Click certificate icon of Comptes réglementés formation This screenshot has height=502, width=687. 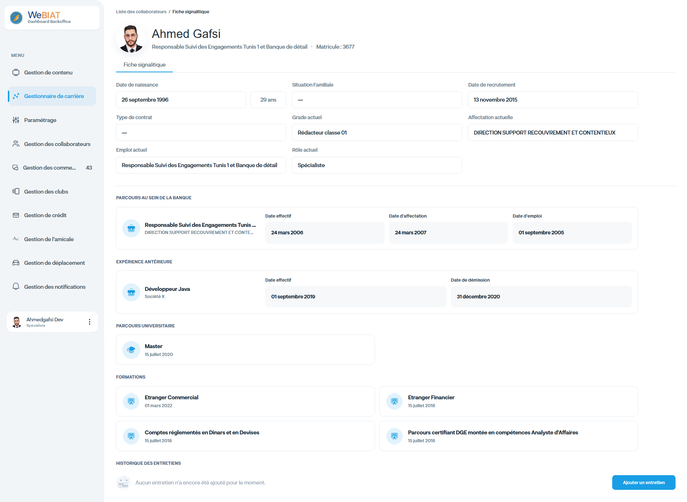pos(131,436)
